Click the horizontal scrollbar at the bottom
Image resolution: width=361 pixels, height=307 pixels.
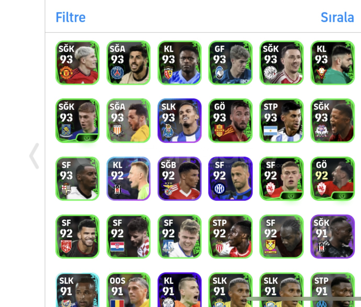point(304,299)
